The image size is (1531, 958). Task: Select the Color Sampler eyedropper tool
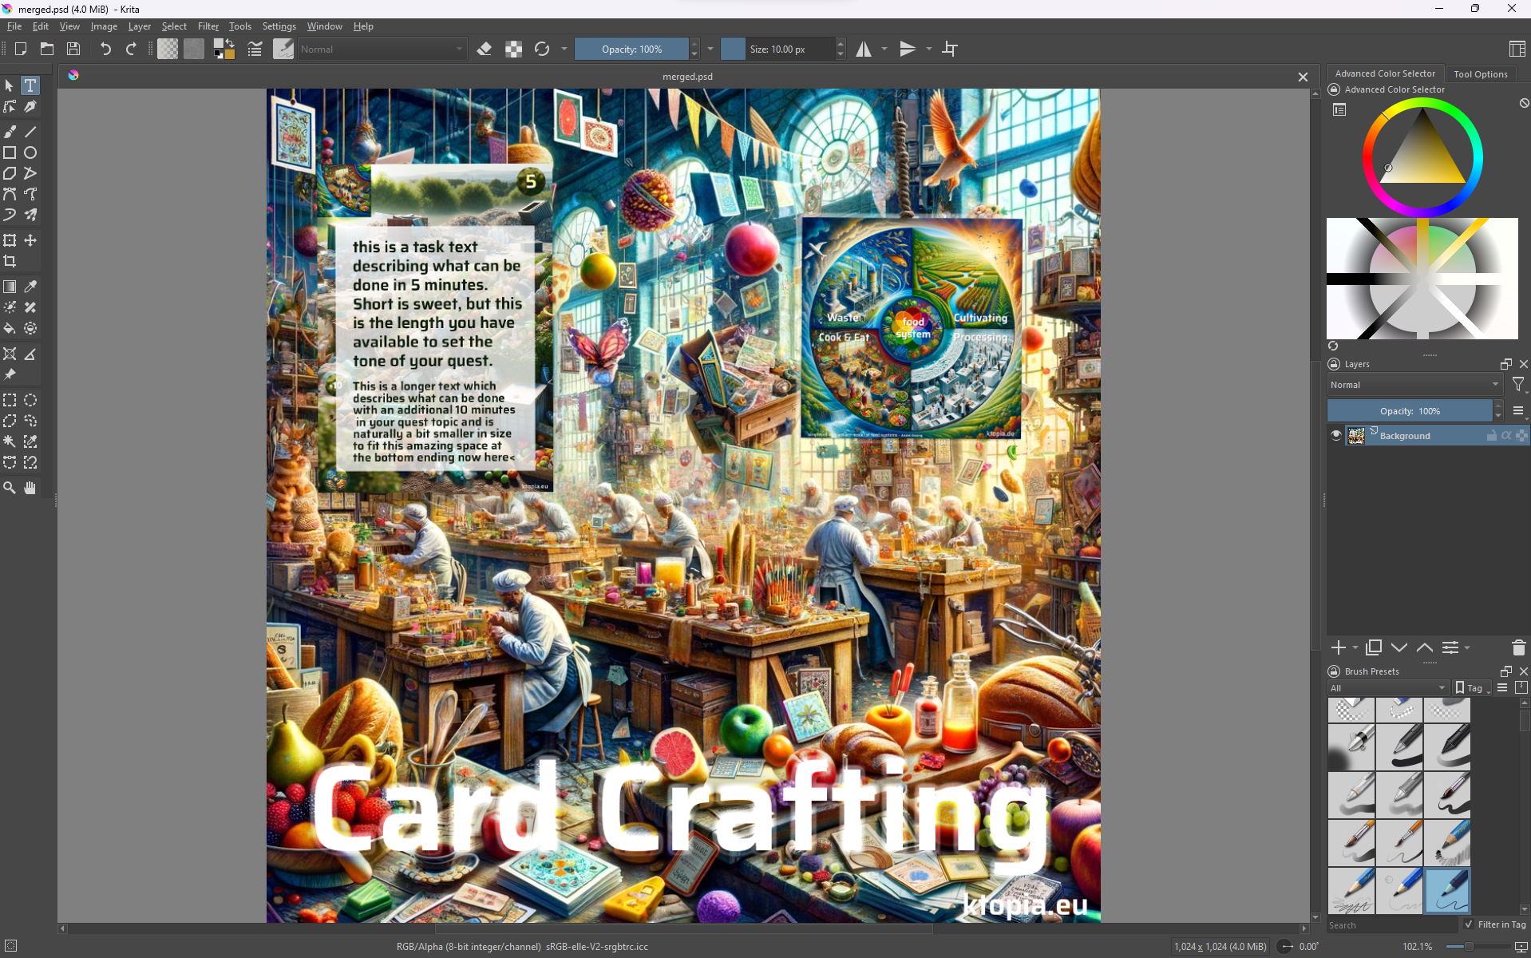click(x=30, y=287)
